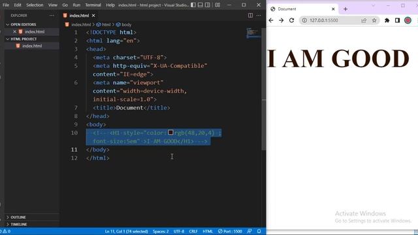Toggle browser side panel icon
Viewport: 418px width, 235px height.
[397, 20]
